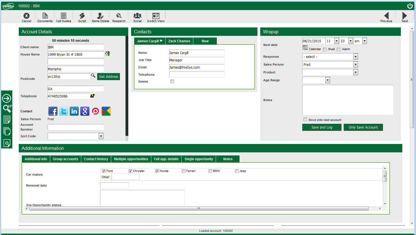Select the James Cargill contact tab
Image resolution: width=416 pixels, height=235 pixels.
tap(150, 41)
